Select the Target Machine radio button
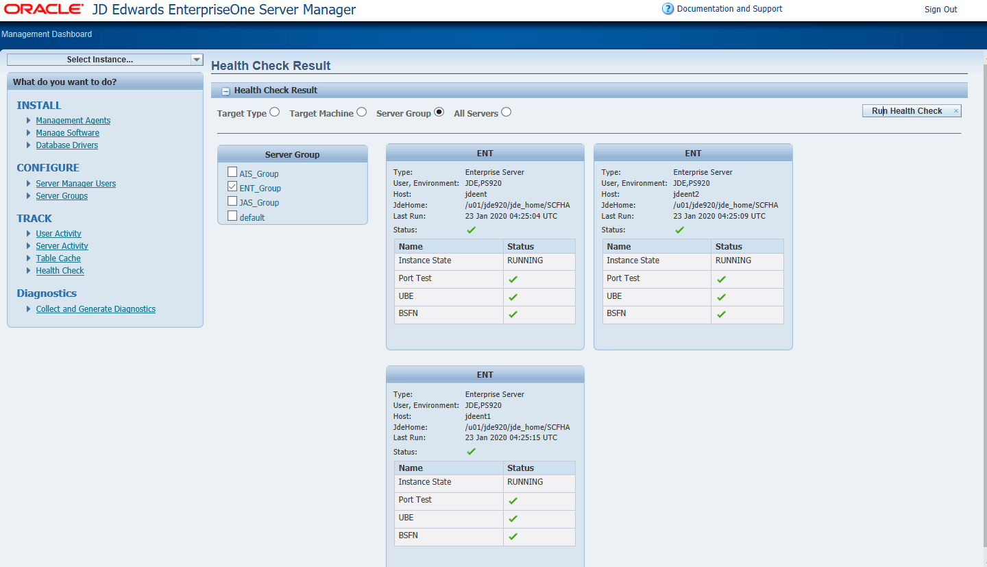Viewport: 987px width, 567px height. click(361, 112)
